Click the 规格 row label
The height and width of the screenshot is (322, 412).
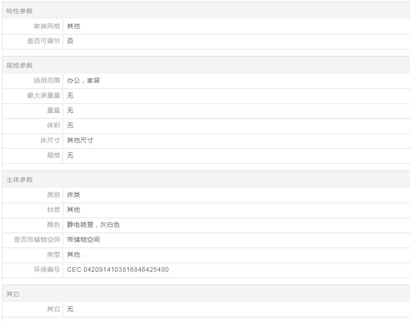[x=54, y=155]
